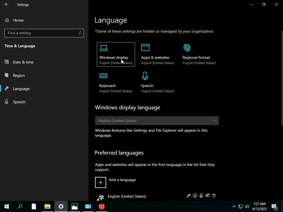Open the clock showing 7:27 AM
The width and height of the screenshot is (283, 212).
tap(259, 206)
